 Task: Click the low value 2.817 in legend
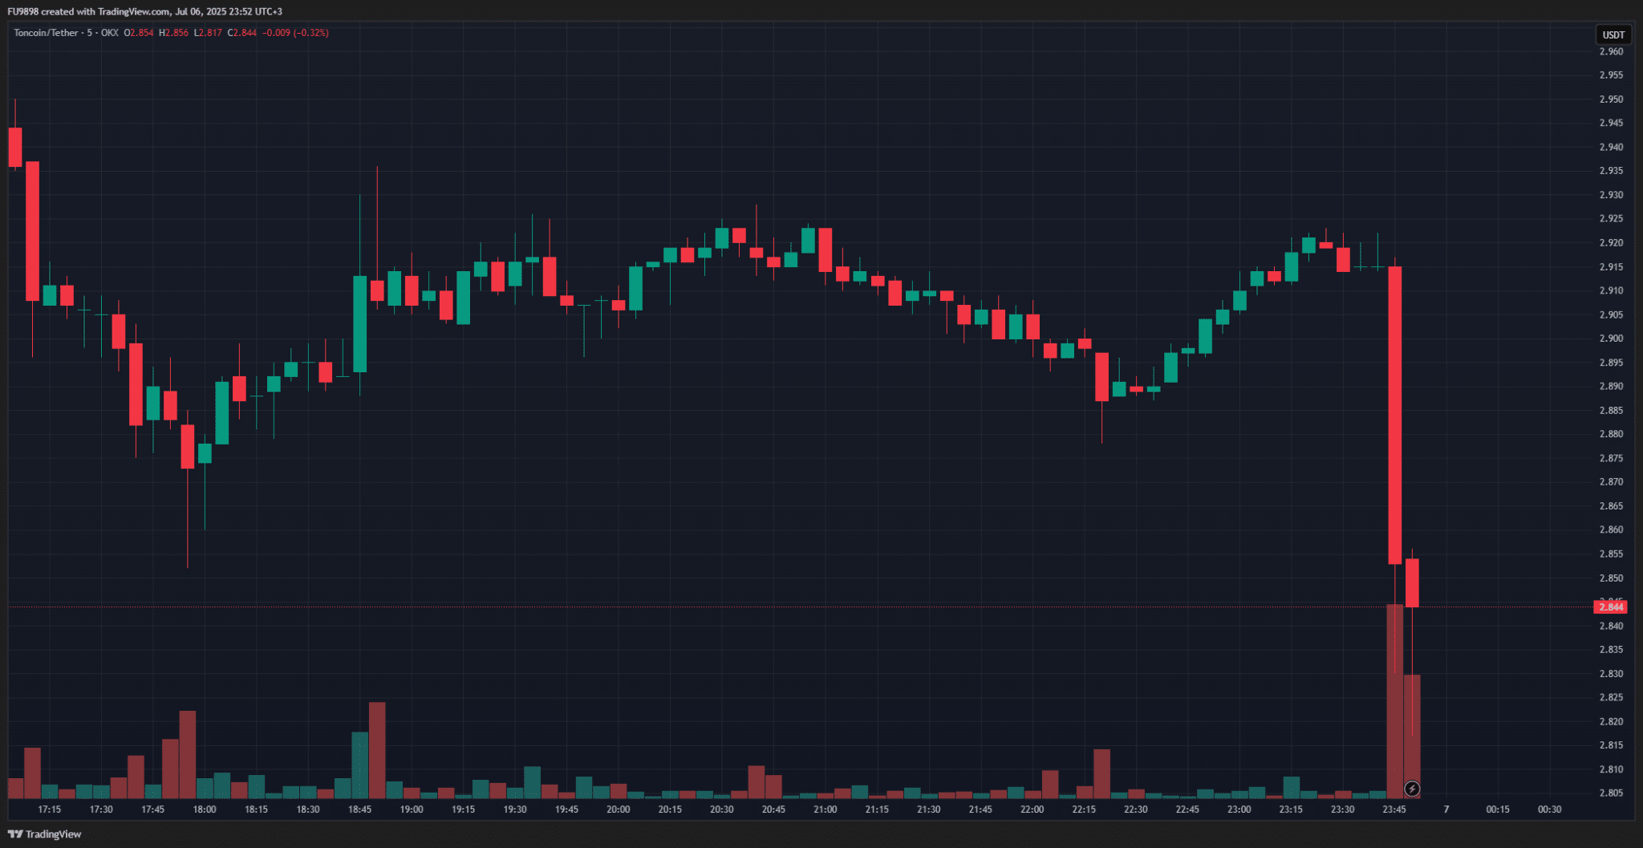click(210, 33)
